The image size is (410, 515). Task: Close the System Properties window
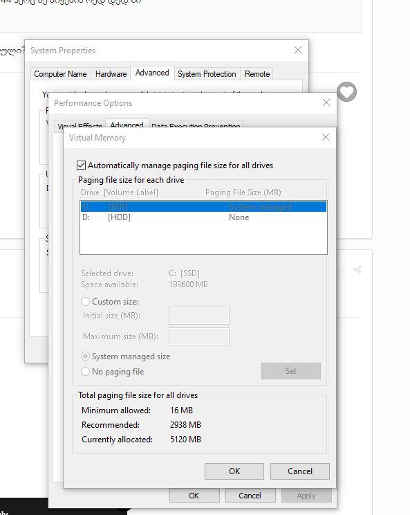[x=298, y=50]
